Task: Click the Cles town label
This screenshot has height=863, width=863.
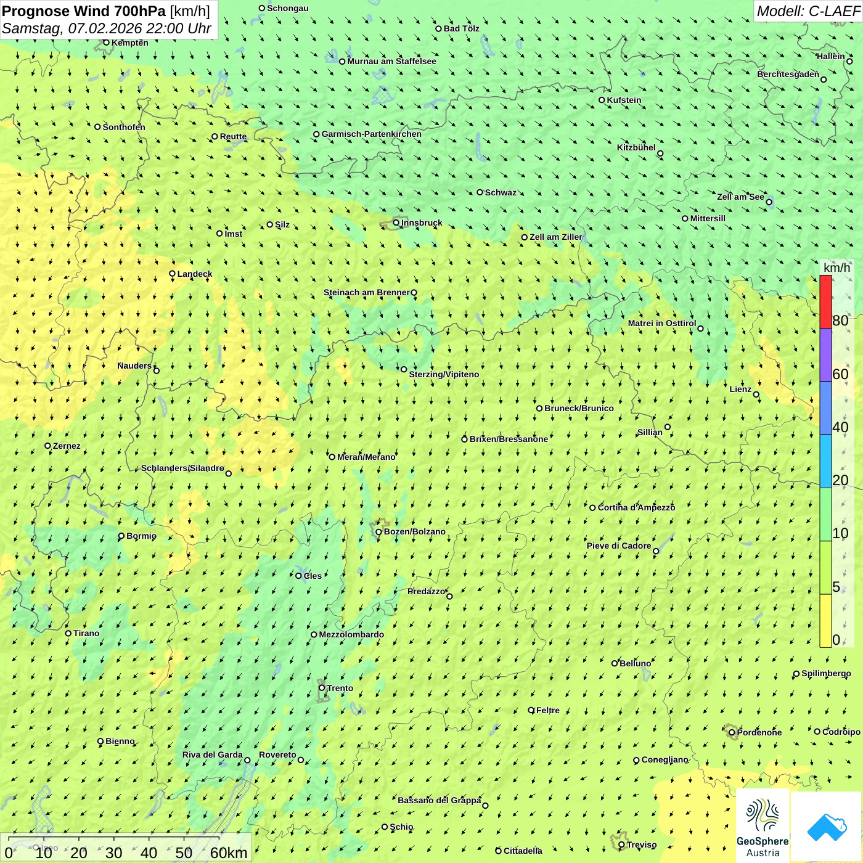Action: click(x=313, y=576)
